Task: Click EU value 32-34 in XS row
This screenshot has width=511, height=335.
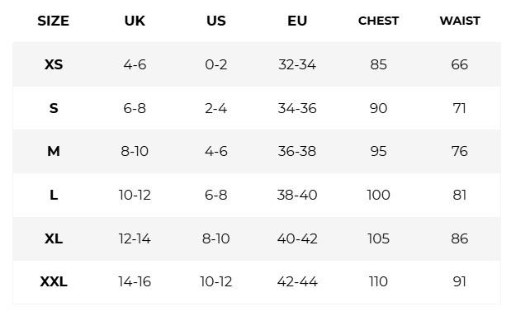Action: (297, 64)
